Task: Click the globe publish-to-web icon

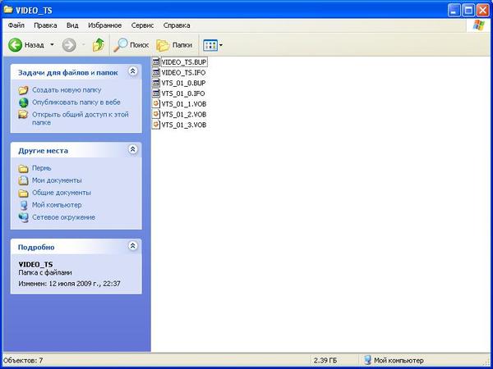Action: tap(23, 102)
